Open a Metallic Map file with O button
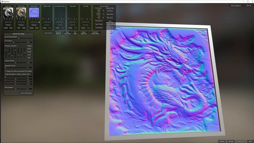 48,19
